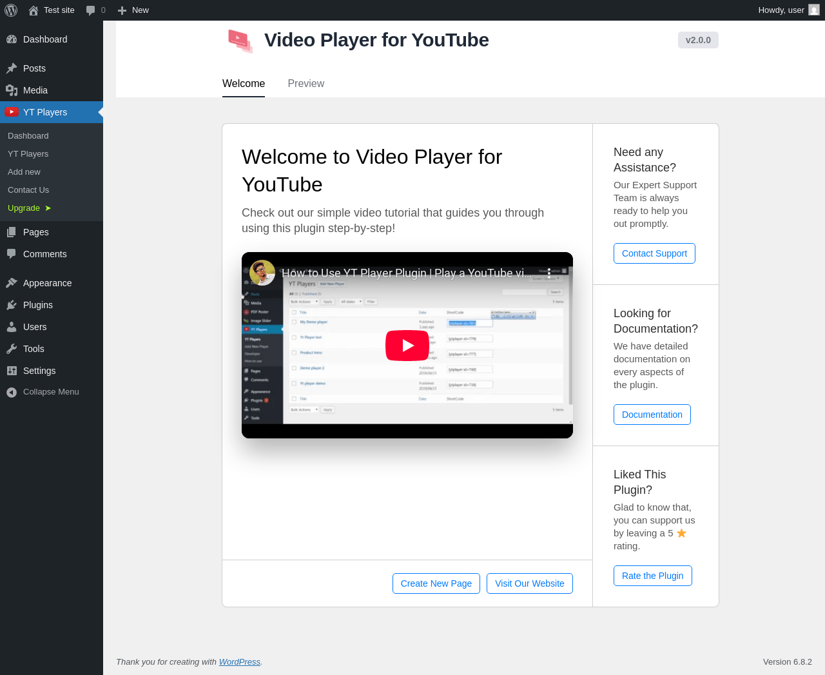Open Dashboard under YT Players submenu
The width and height of the screenshot is (825, 675).
[x=28, y=136]
